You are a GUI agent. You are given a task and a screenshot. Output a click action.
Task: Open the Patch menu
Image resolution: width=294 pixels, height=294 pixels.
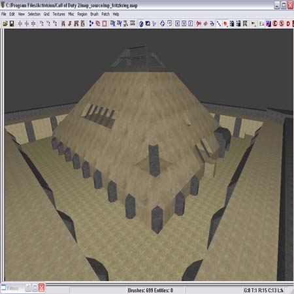pyautogui.click(x=106, y=14)
